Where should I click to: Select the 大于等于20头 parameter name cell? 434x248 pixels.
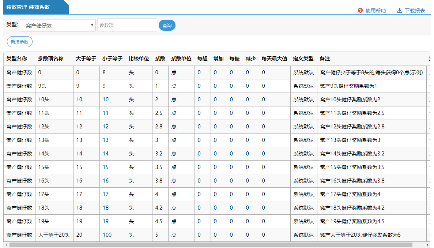pyautogui.click(x=54, y=235)
